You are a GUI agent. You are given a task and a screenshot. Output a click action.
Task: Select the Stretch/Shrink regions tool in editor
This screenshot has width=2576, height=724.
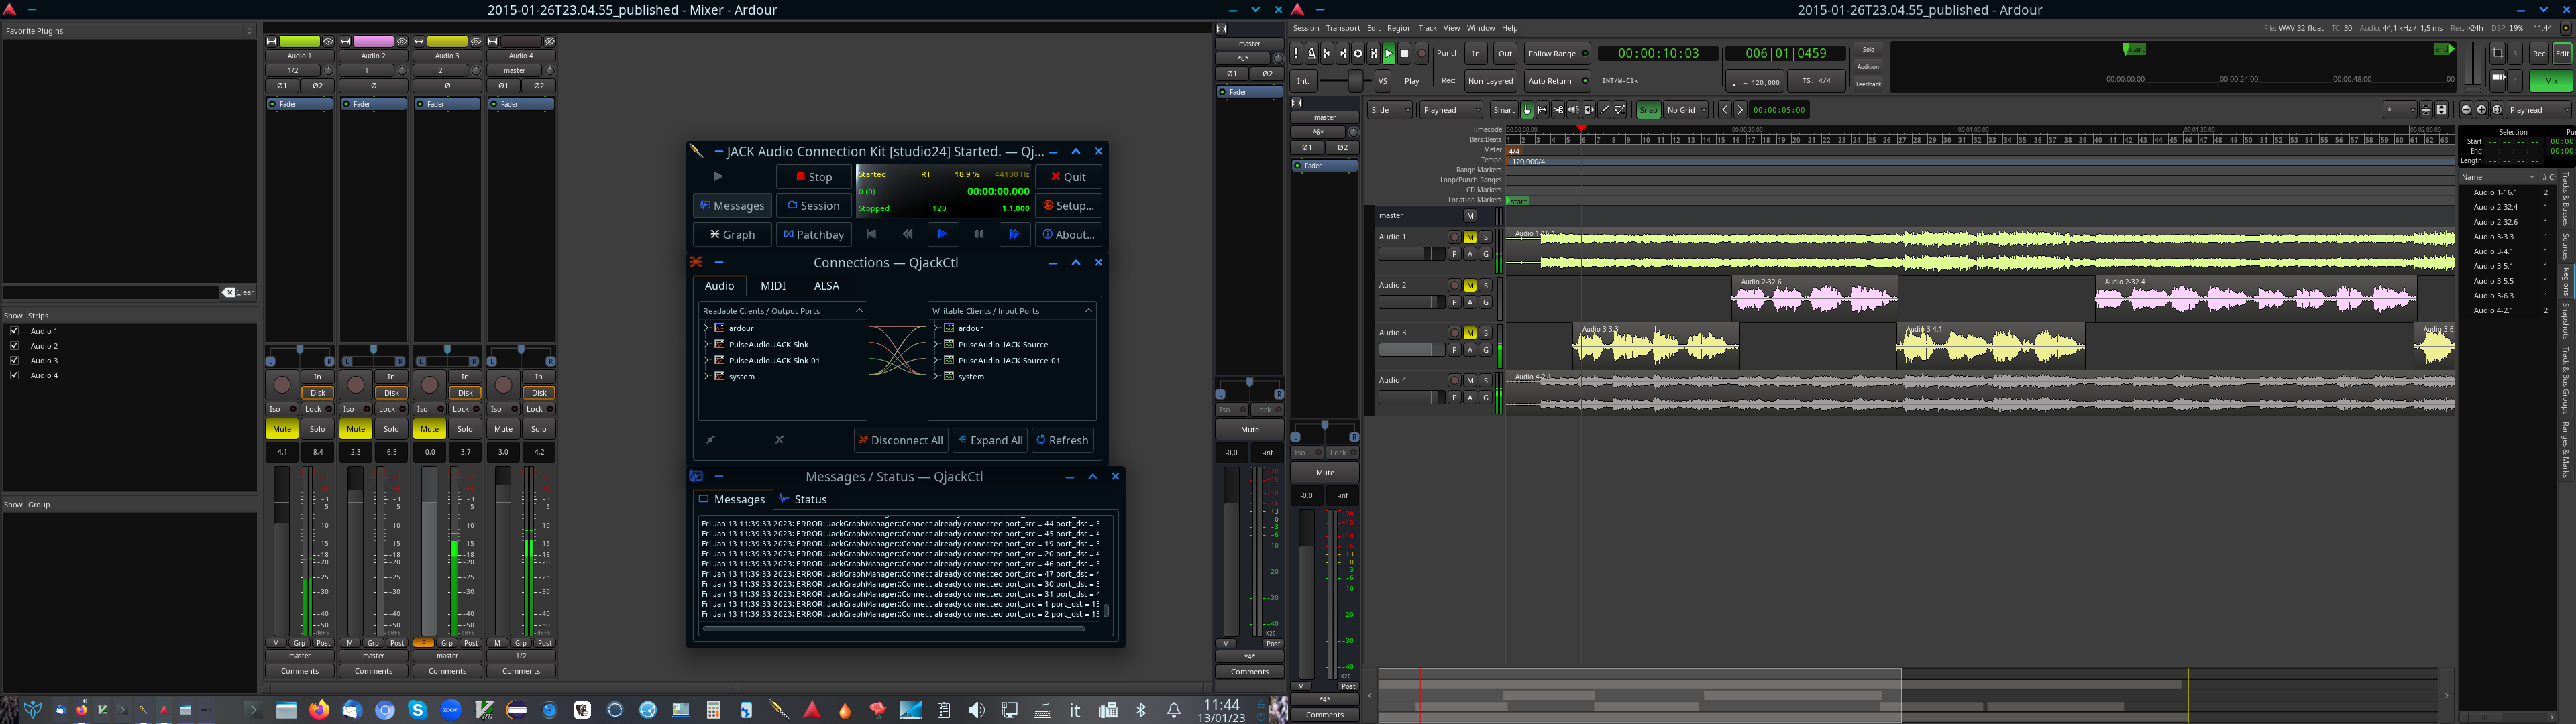(1589, 110)
